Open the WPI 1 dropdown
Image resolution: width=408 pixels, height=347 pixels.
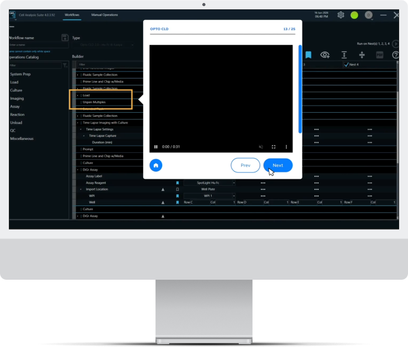point(209,196)
